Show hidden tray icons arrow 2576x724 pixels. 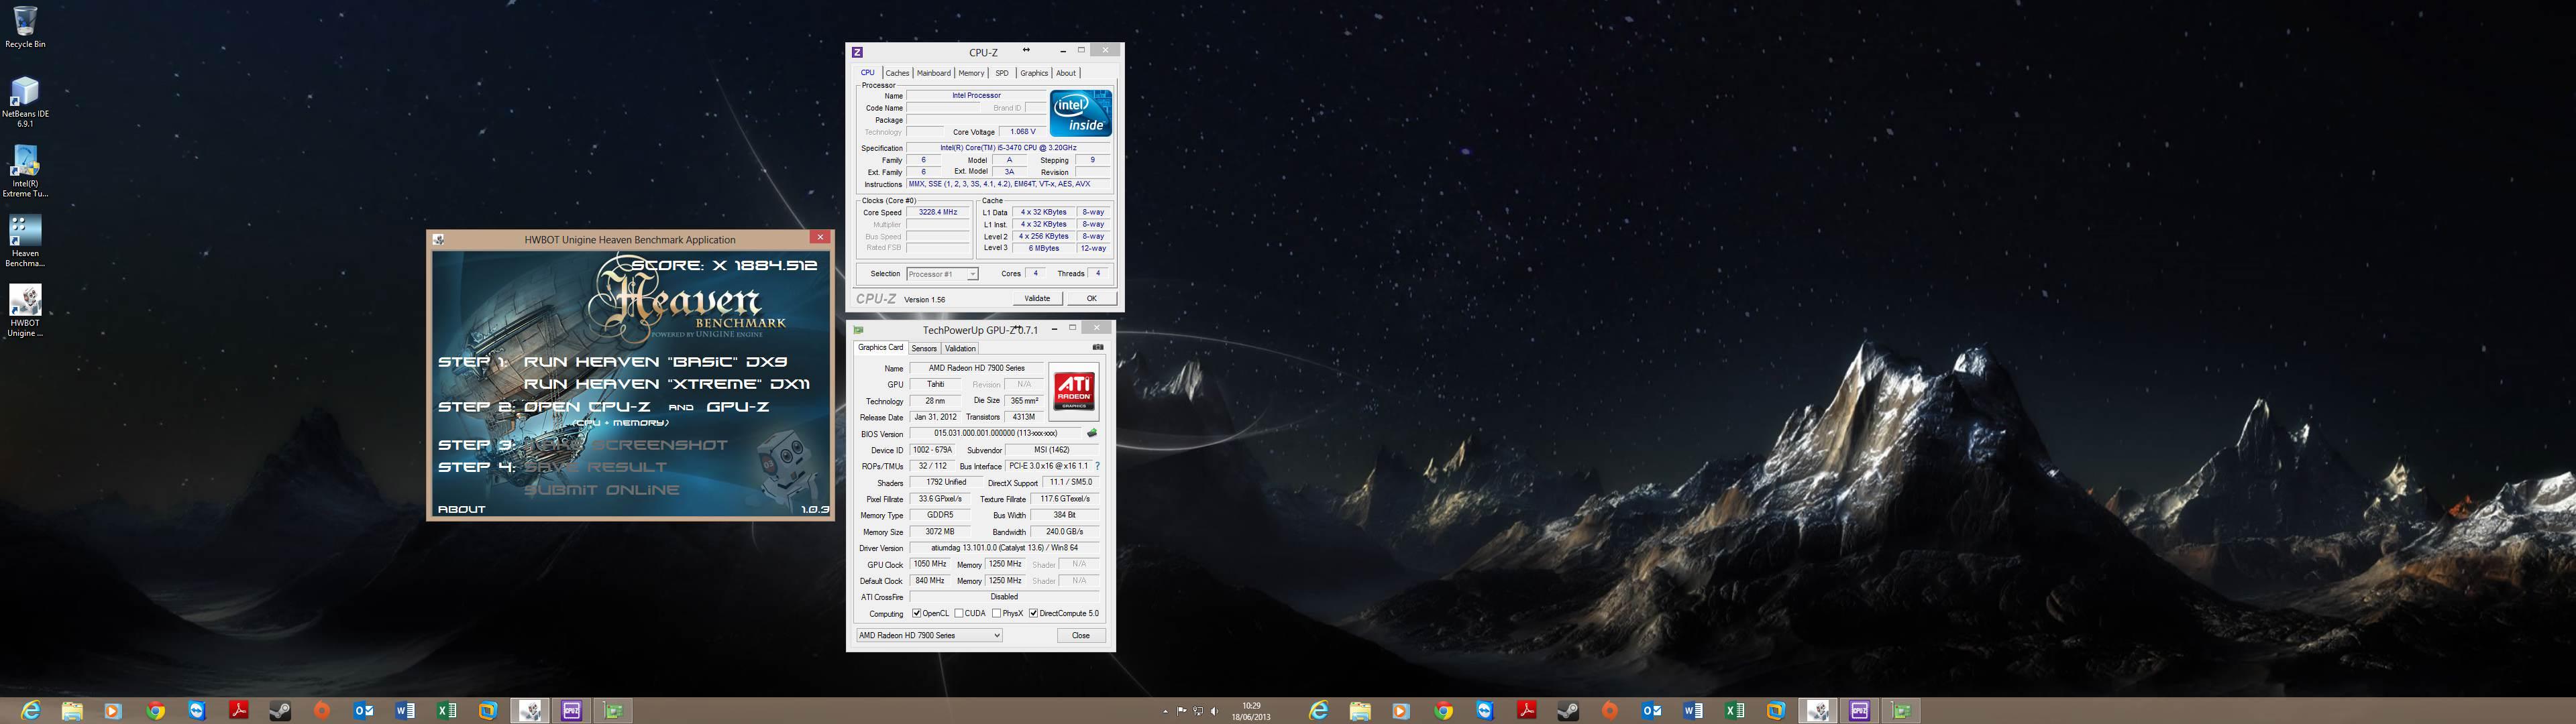click(1165, 711)
